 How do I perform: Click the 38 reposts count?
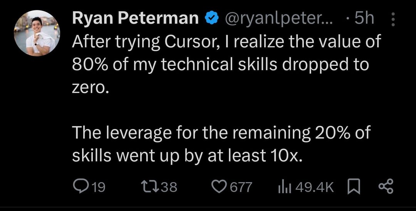point(169,188)
